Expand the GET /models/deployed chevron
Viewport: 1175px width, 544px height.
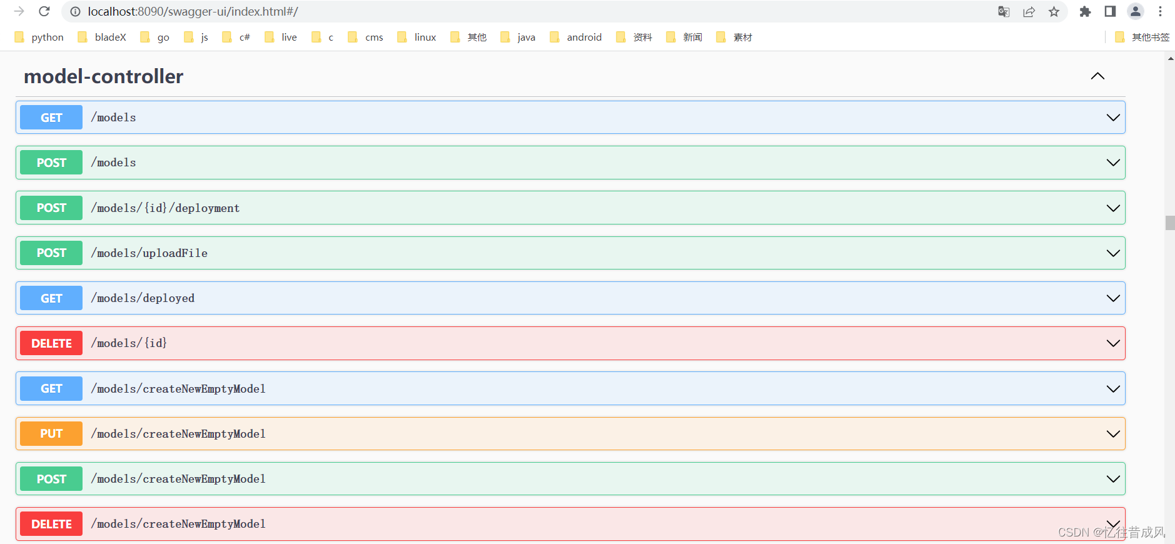click(x=1113, y=298)
